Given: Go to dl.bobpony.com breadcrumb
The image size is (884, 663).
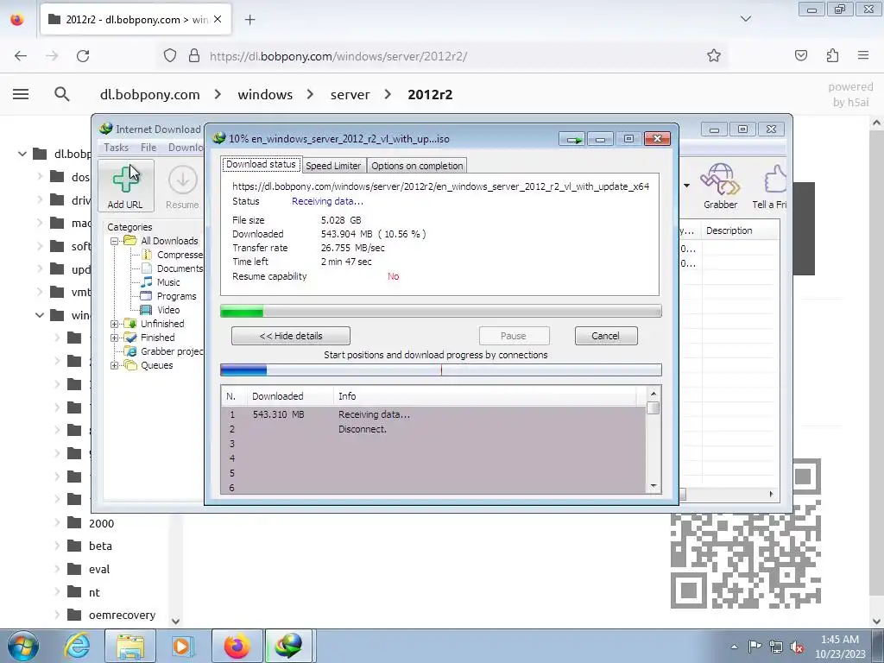Looking at the screenshot, I should pyautogui.click(x=150, y=94).
